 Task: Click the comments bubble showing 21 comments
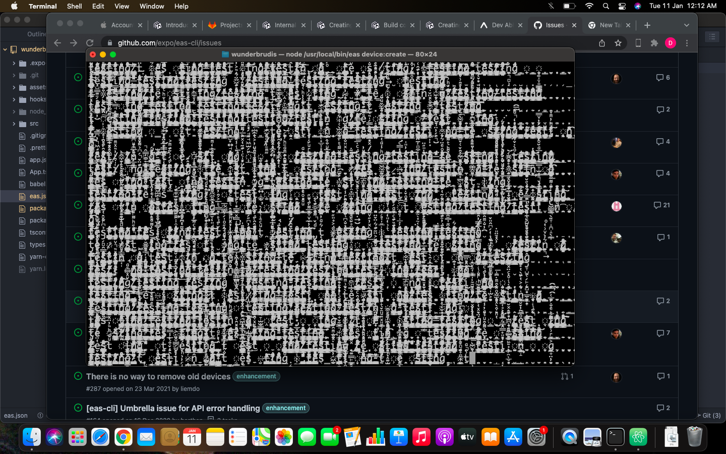658,205
